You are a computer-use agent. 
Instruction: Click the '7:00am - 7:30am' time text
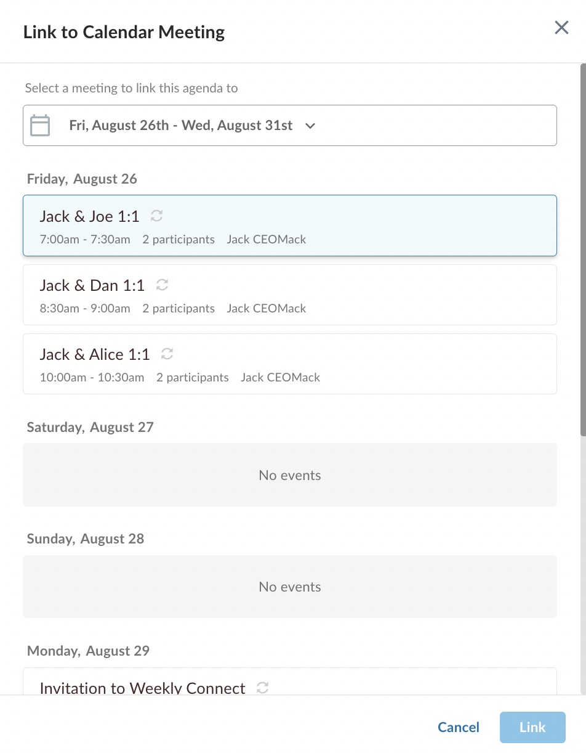pos(85,239)
